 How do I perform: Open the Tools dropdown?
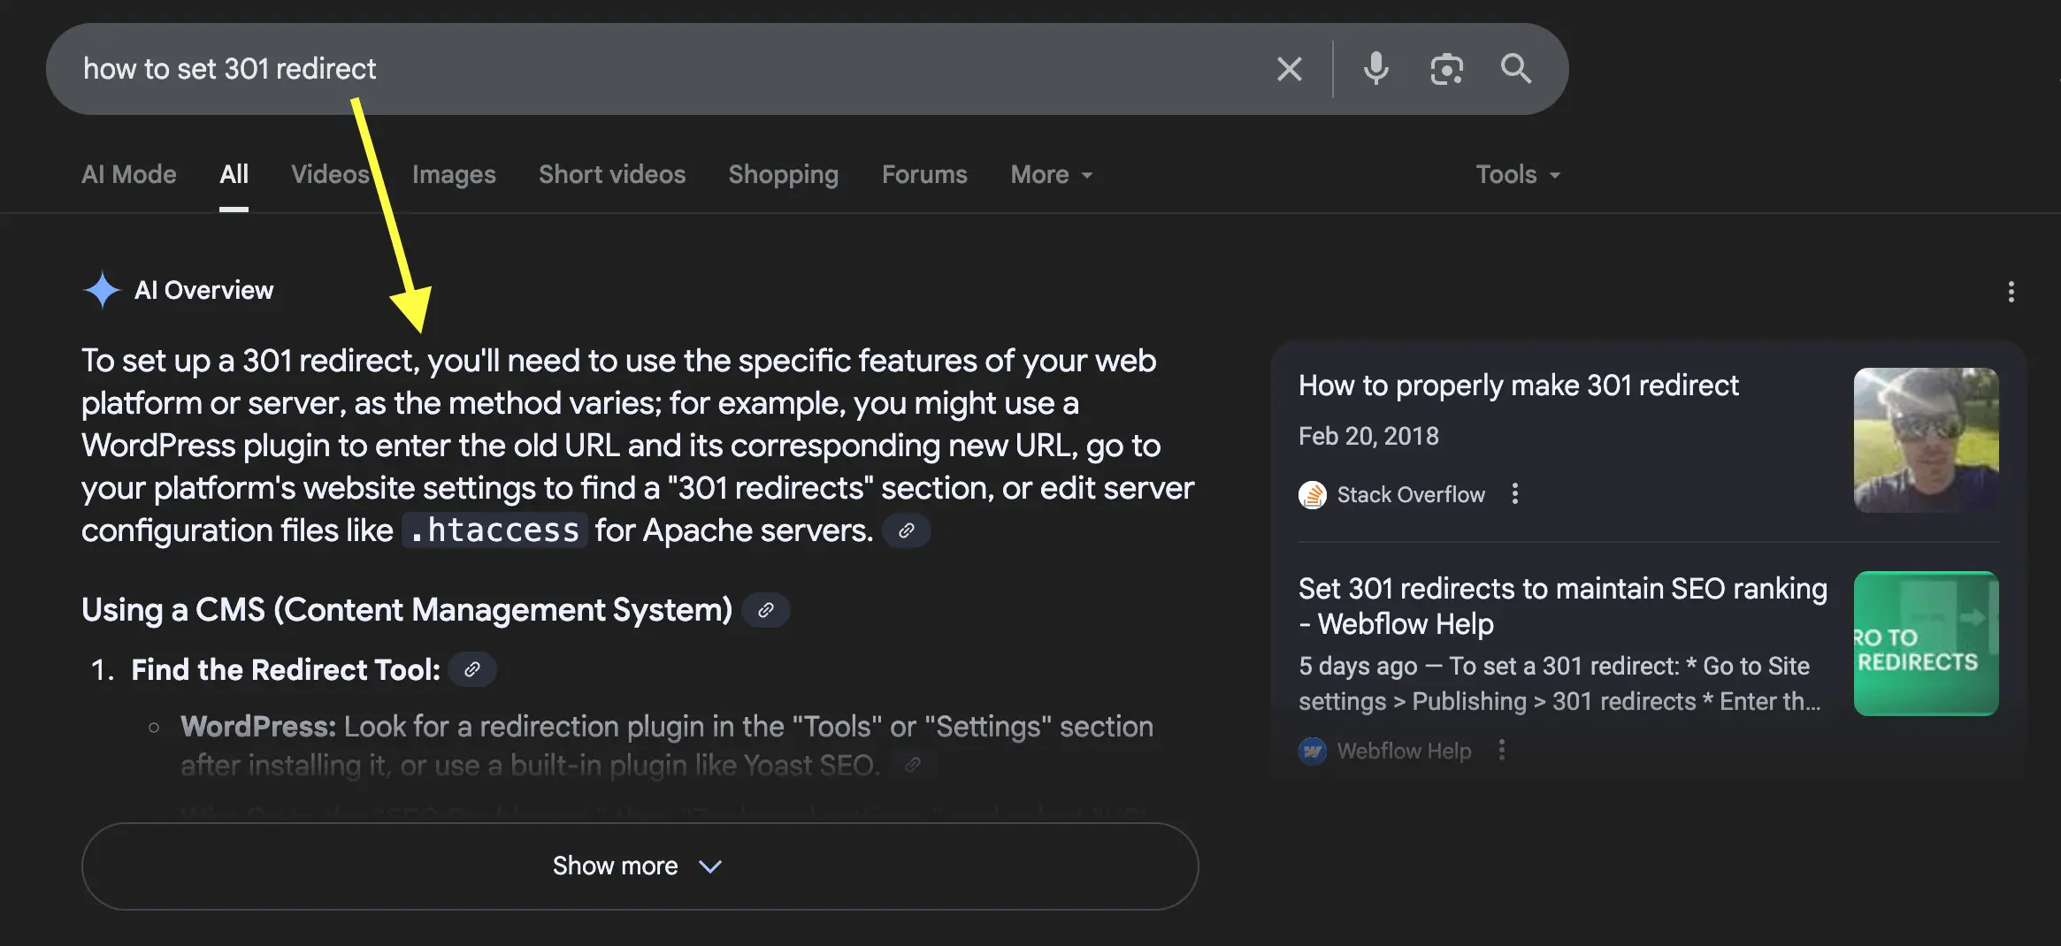click(x=1517, y=175)
